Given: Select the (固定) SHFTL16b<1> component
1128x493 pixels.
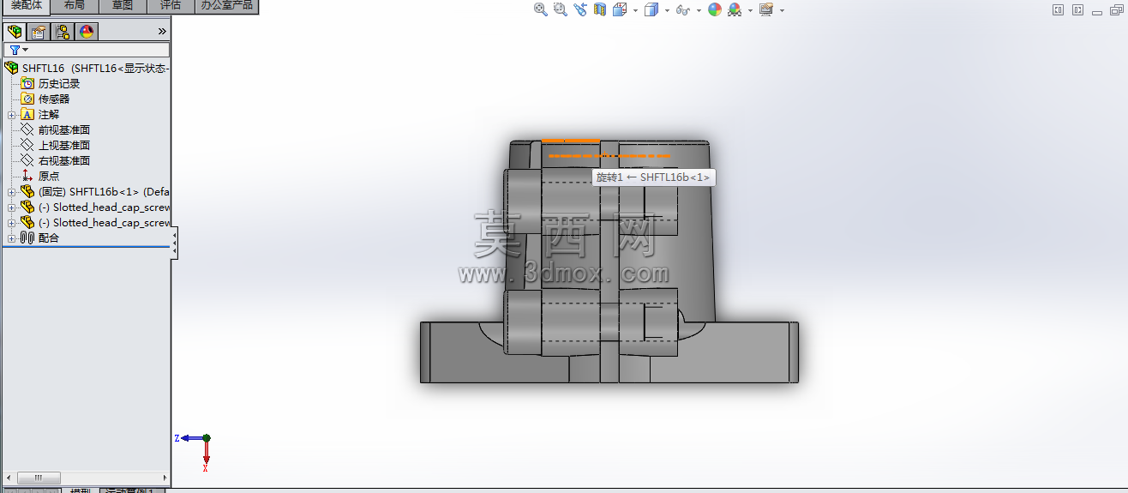Looking at the screenshot, I should tap(104, 191).
